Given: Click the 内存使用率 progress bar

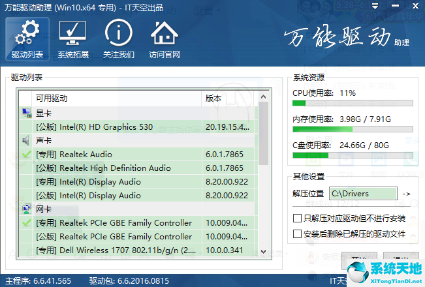Looking at the screenshot, I should 353,129.
